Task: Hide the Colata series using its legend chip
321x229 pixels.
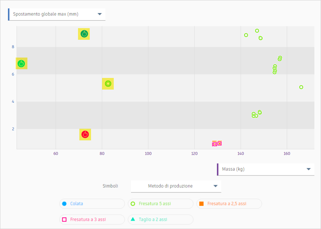Action: 92,204
